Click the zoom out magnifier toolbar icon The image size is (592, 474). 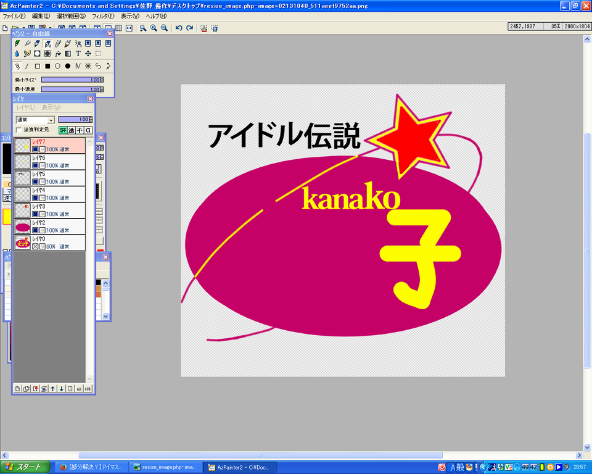[x=164, y=28]
